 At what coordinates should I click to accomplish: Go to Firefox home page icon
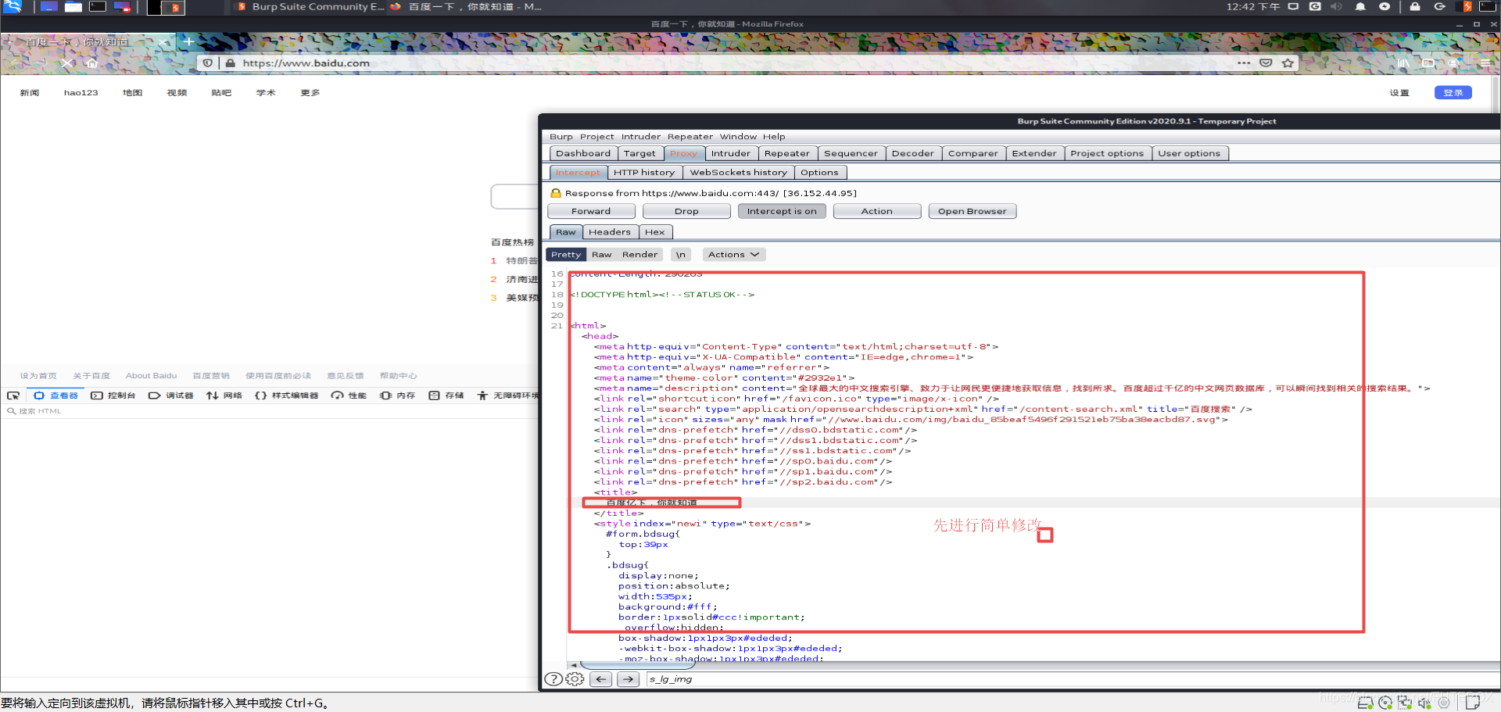click(x=92, y=63)
